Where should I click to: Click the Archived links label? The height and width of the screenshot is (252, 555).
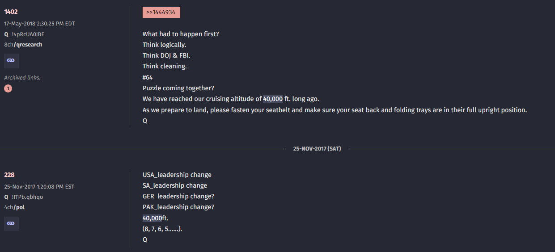(22, 78)
